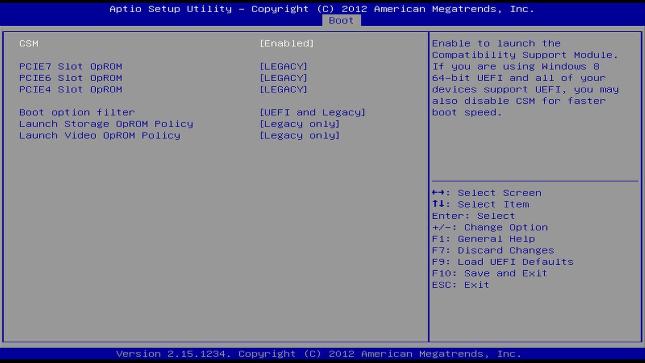Click the left-right arrows Select Screen hint

click(487, 193)
